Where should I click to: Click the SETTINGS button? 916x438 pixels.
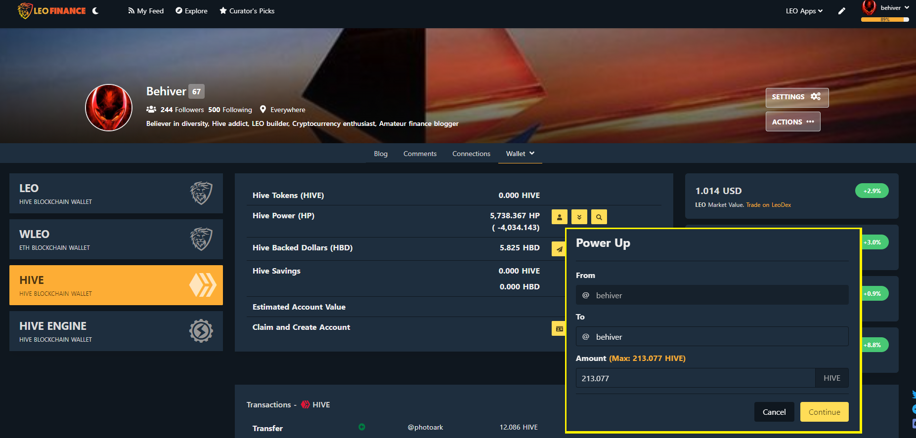click(797, 97)
